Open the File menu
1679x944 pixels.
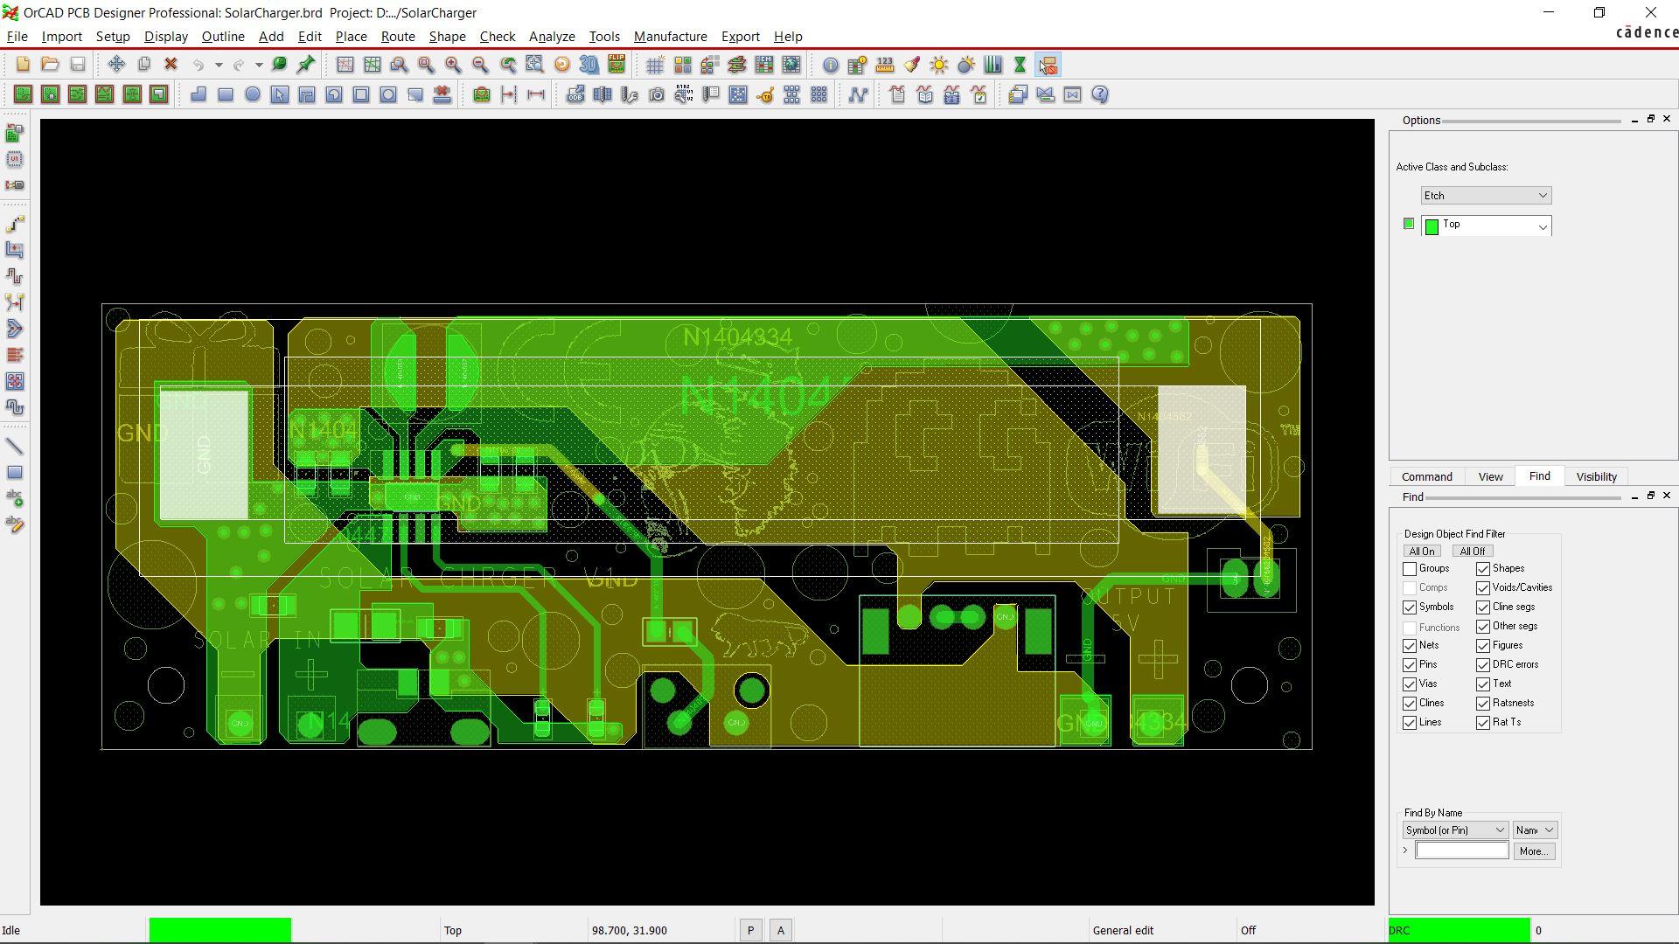click(17, 37)
